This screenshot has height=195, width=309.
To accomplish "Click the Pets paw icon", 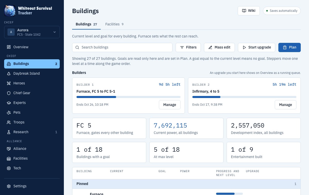I will [9, 113].
